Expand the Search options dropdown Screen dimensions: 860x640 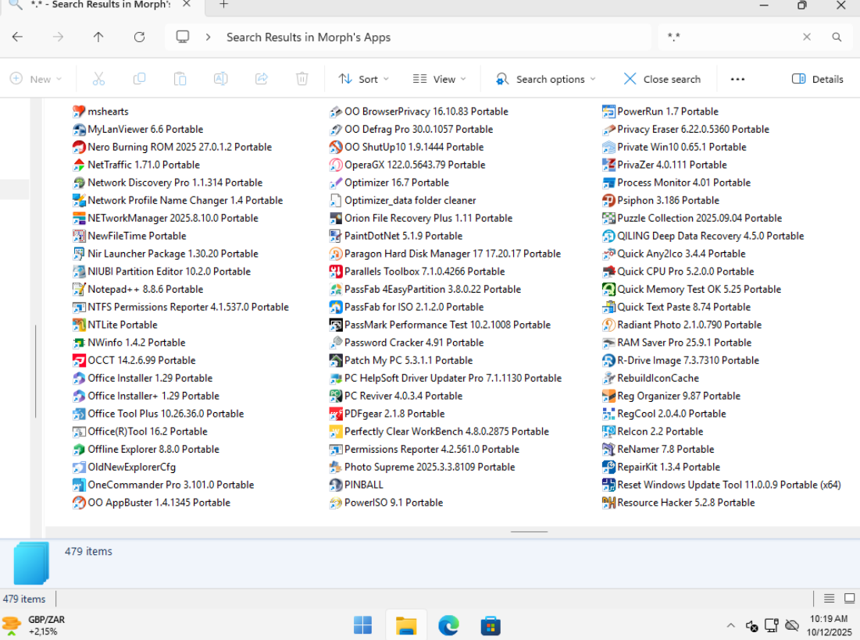545,79
